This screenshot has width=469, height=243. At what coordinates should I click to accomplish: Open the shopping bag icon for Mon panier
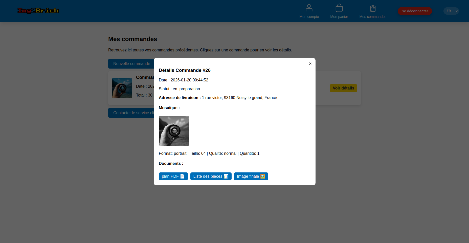point(339,8)
